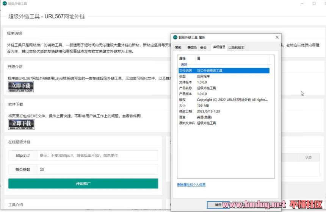
Task: Switch to the 常规 tab
Action: [178, 48]
